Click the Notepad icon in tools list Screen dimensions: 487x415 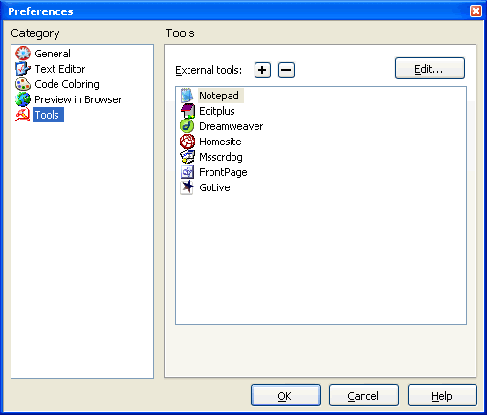[188, 96]
